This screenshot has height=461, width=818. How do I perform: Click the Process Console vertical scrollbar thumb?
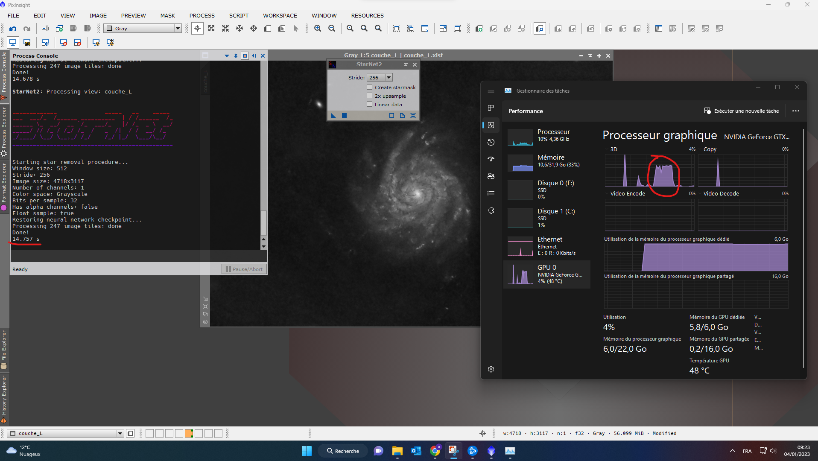(x=263, y=222)
